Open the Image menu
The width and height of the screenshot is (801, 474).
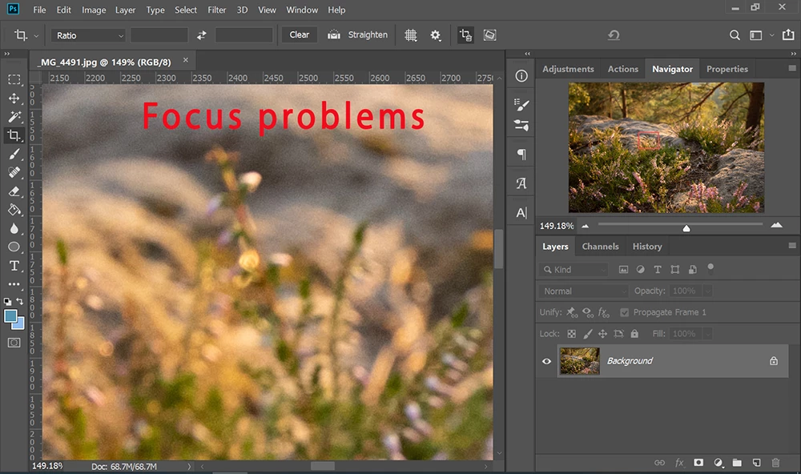coord(94,10)
